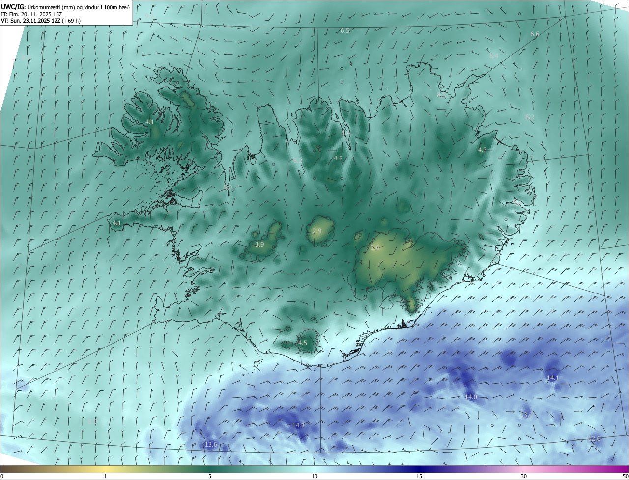The height and width of the screenshot is (480, 629).
Task: Click the 4.1 value on the Snæfellsnes peninsula tip
Action: pos(116,223)
